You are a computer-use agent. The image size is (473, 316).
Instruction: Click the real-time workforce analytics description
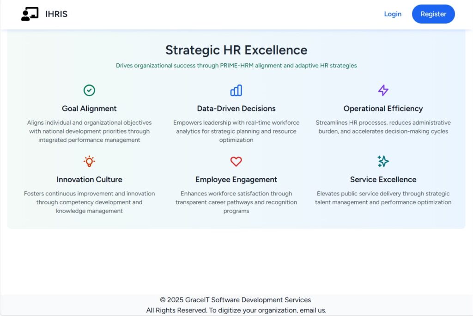pyautogui.click(x=236, y=131)
